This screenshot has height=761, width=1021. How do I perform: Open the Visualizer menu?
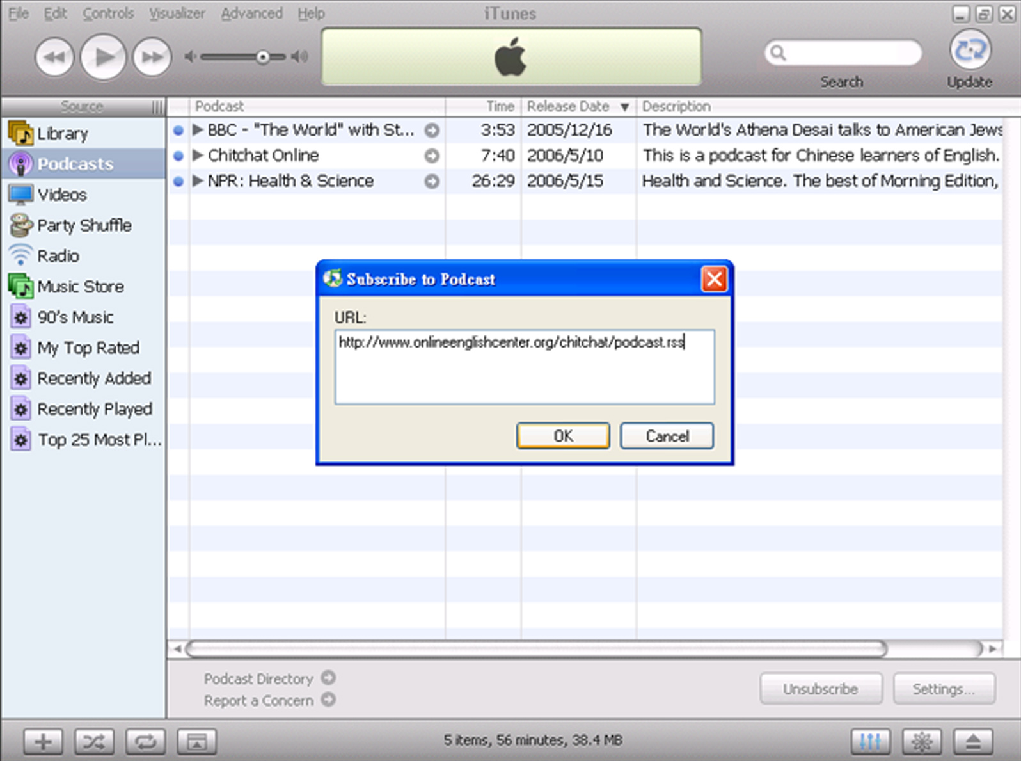[x=177, y=13]
